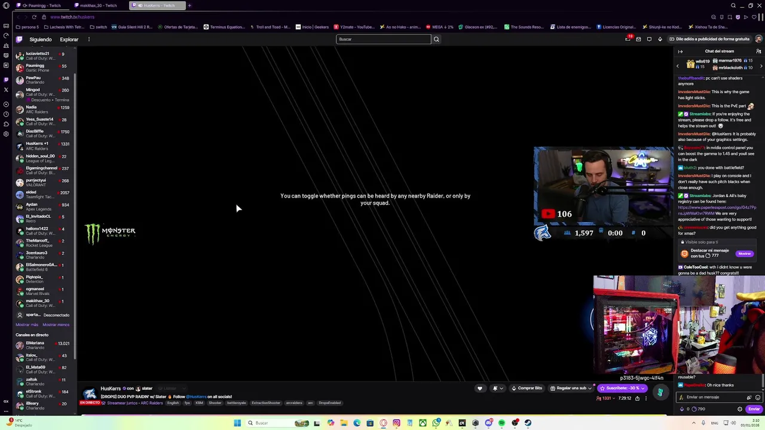Show next gift leaderboard entry
Screen dimensions: 765x430
point(761,66)
